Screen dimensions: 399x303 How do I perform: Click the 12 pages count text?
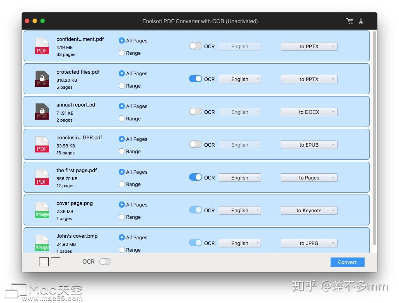click(65, 186)
